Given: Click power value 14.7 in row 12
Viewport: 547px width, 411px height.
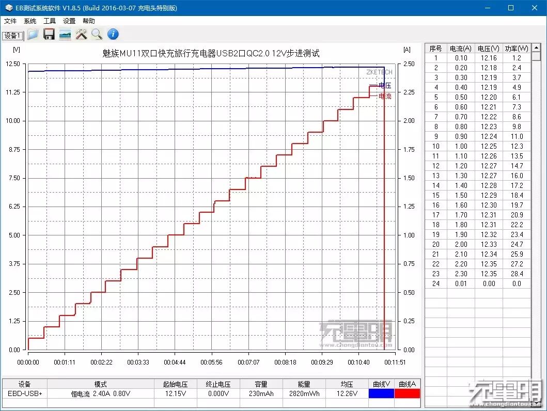Looking at the screenshot, I should 517,166.
